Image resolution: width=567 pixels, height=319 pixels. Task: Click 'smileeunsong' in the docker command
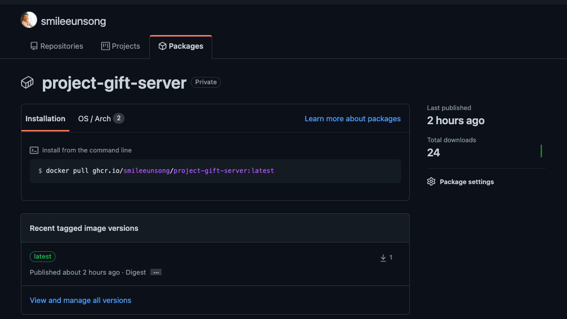(x=146, y=171)
